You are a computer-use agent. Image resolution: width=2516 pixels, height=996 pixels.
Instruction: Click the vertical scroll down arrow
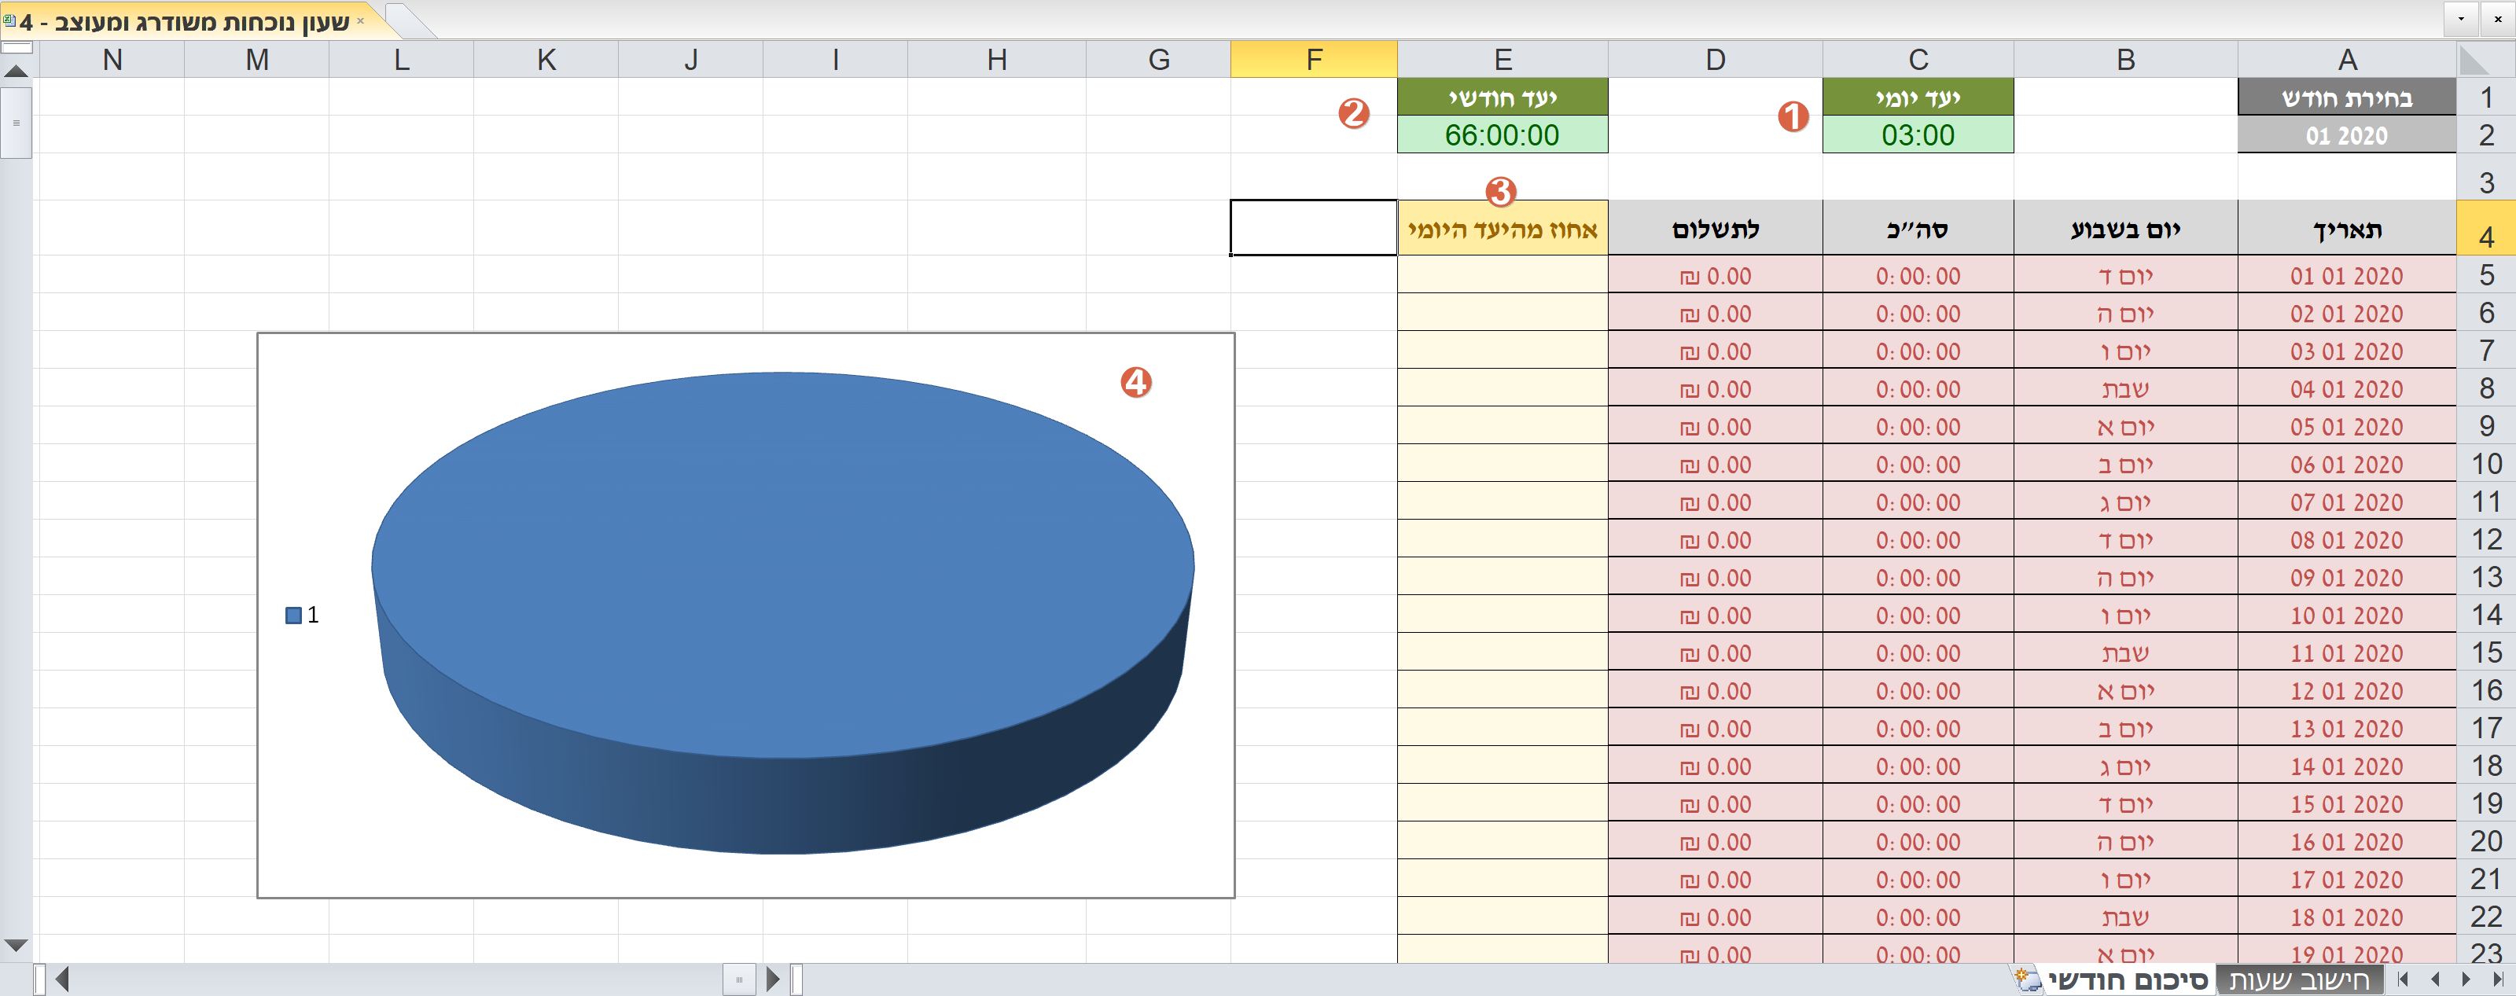pyautogui.click(x=16, y=945)
